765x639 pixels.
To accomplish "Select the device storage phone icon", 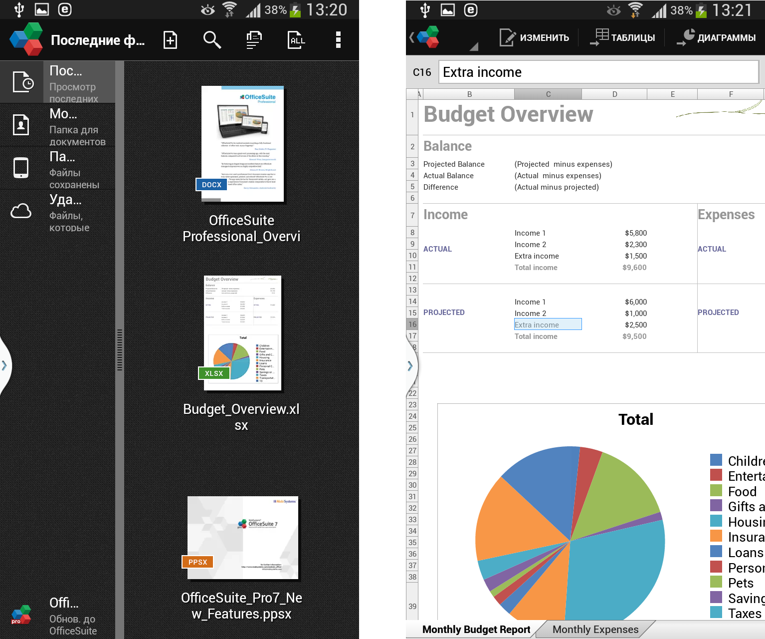I will point(21,168).
